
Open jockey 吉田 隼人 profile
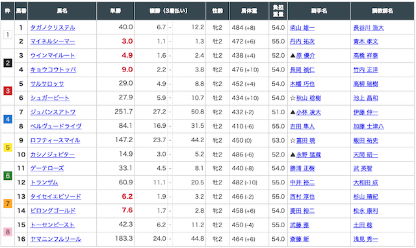(302, 127)
